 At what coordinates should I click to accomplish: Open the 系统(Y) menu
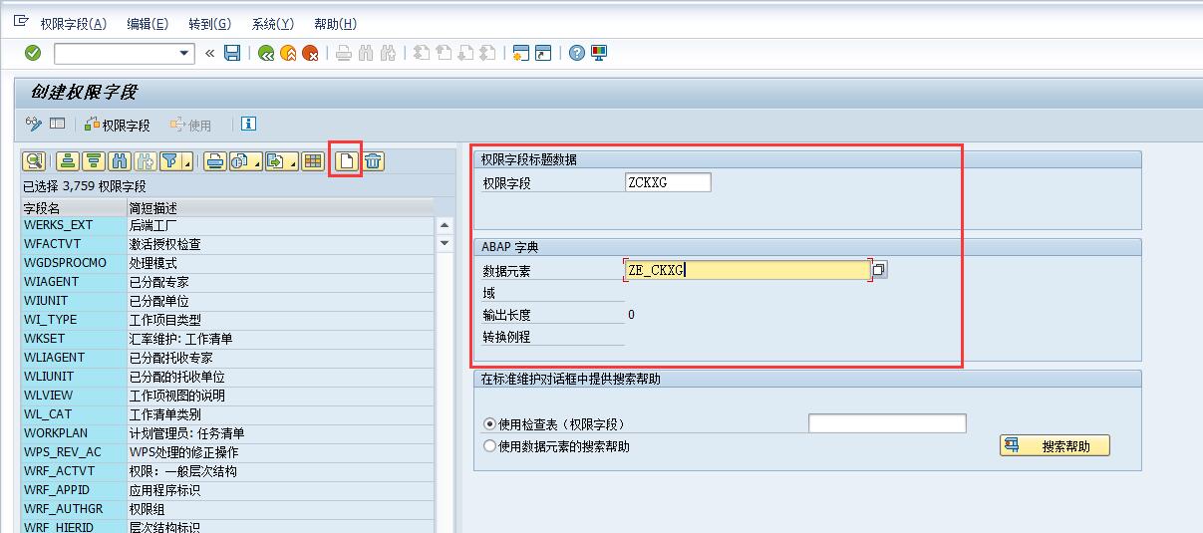coord(272,24)
